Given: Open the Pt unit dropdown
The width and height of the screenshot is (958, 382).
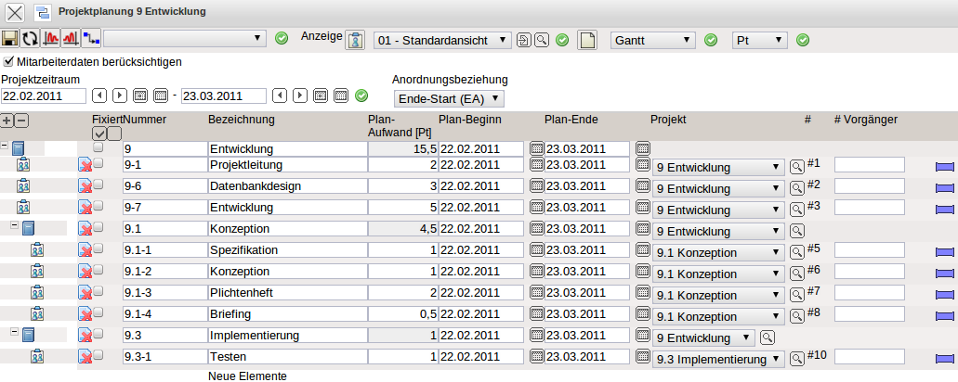Looking at the screenshot, I should click(760, 40).
